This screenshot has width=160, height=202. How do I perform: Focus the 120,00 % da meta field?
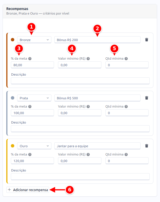click(x=32, y=161)
